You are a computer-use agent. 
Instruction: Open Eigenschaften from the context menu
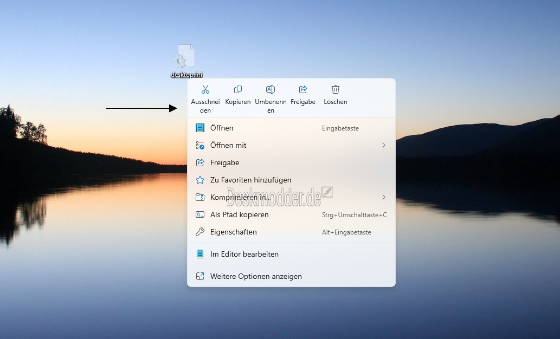[x=292, y=232]
